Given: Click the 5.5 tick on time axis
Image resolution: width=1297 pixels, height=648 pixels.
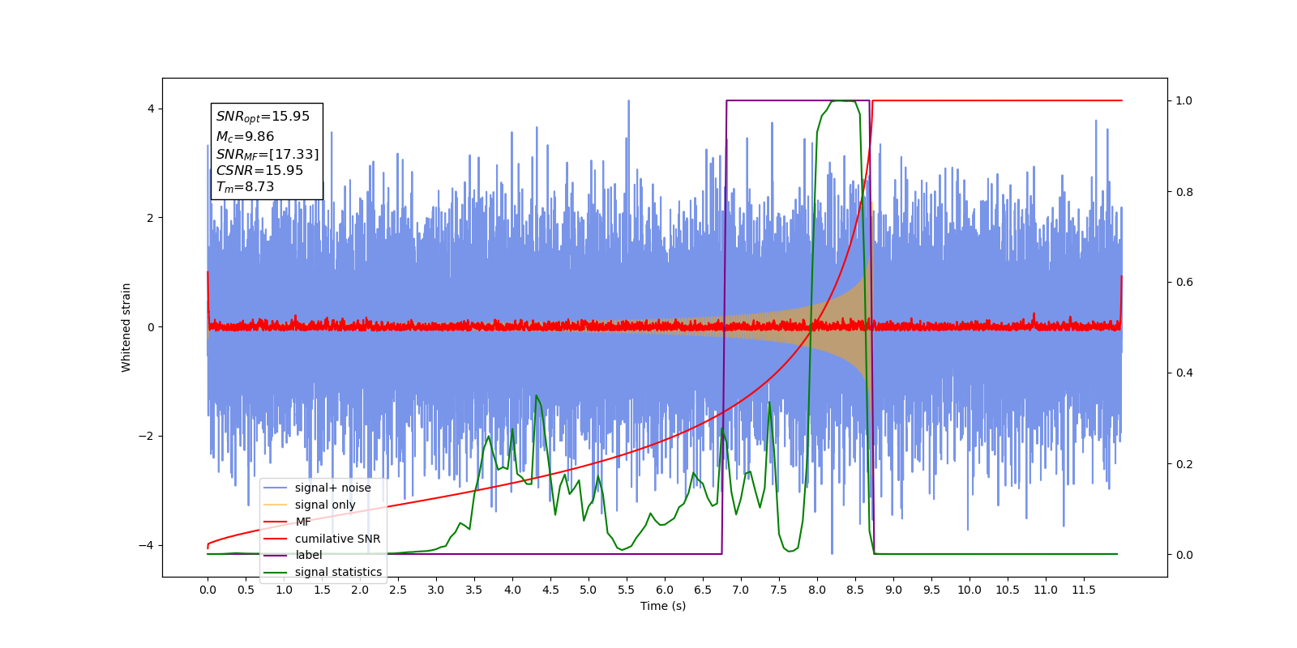Looking at the screenshot, I should (x=627, y=590).
